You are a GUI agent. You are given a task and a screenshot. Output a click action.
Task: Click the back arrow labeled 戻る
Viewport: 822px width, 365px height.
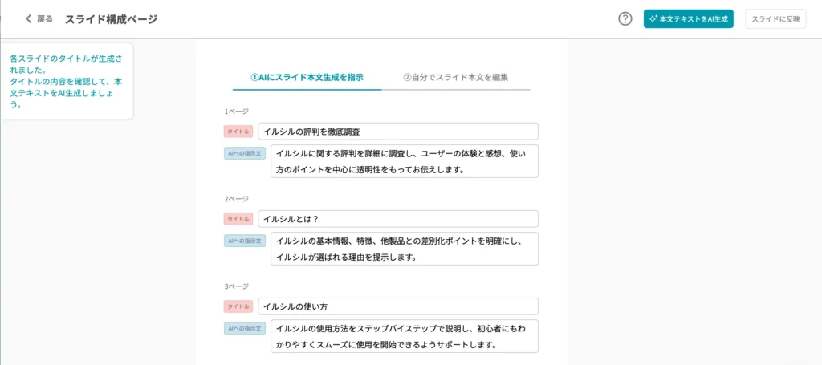click(x=39, y=18)
